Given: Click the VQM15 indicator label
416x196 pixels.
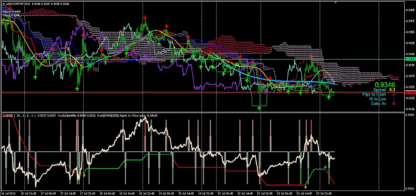Looking at the screenshot, I should (x=7, y=115).
